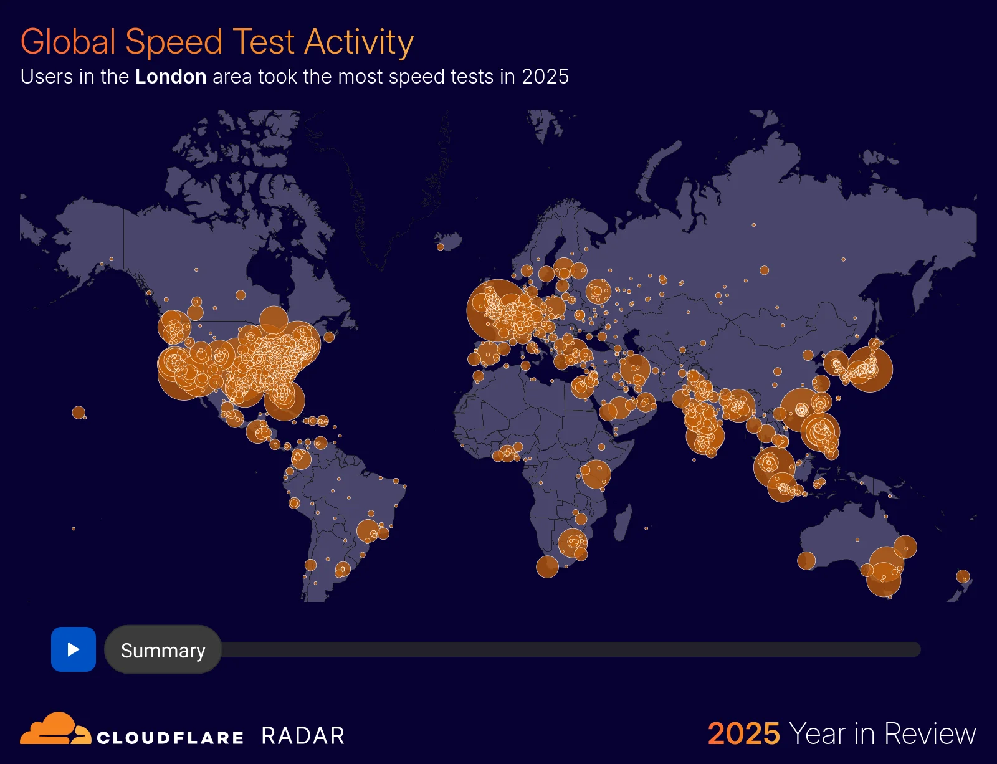Click the blue play button
997x764 pixels.
point(73,650)
